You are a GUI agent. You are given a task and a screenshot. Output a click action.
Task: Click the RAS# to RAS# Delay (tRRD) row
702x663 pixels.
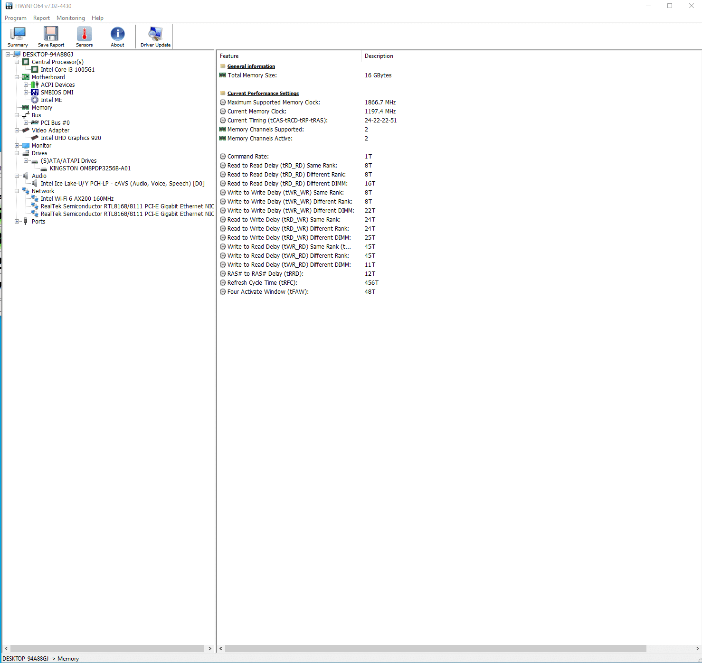click(x=459, y=273)
